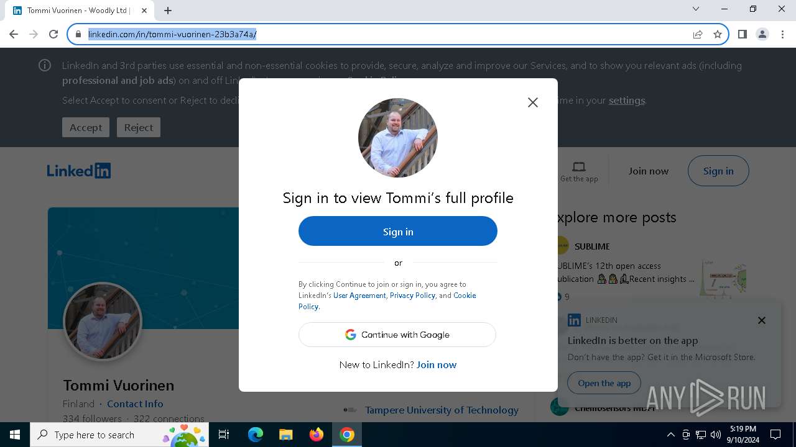Screen dimensions: 796x447
Task: Accept LinkedIn cookies
Action: [86, 127]
